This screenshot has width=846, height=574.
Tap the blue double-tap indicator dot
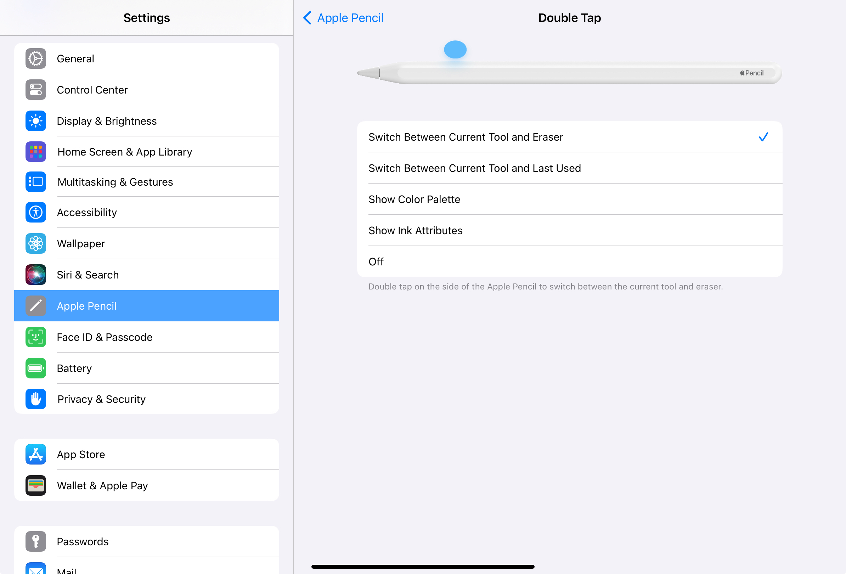pos(455,50)
